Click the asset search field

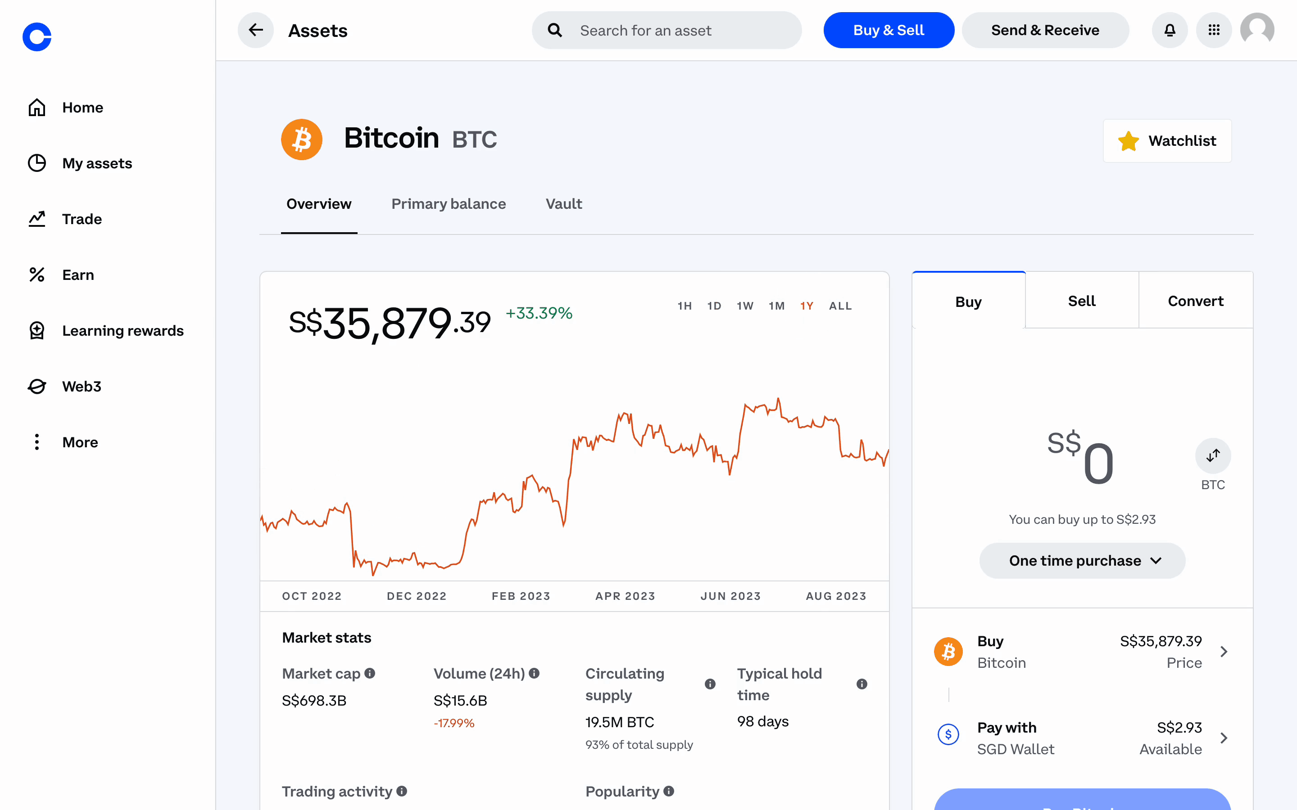coord(667,31)
